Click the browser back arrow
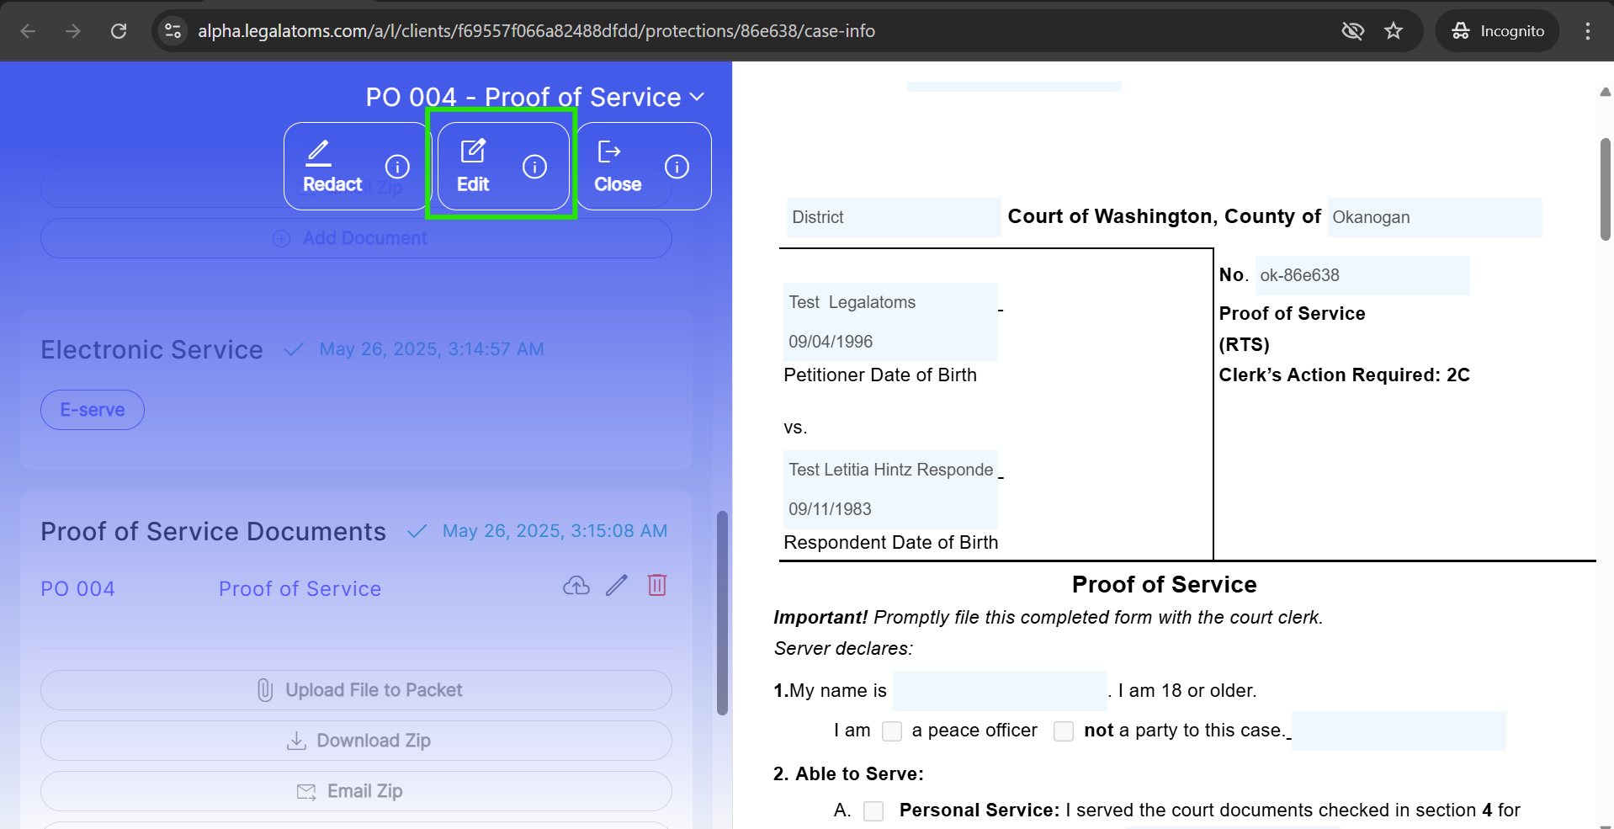Screen dimensions: 1614x829 tap(28, 31)
